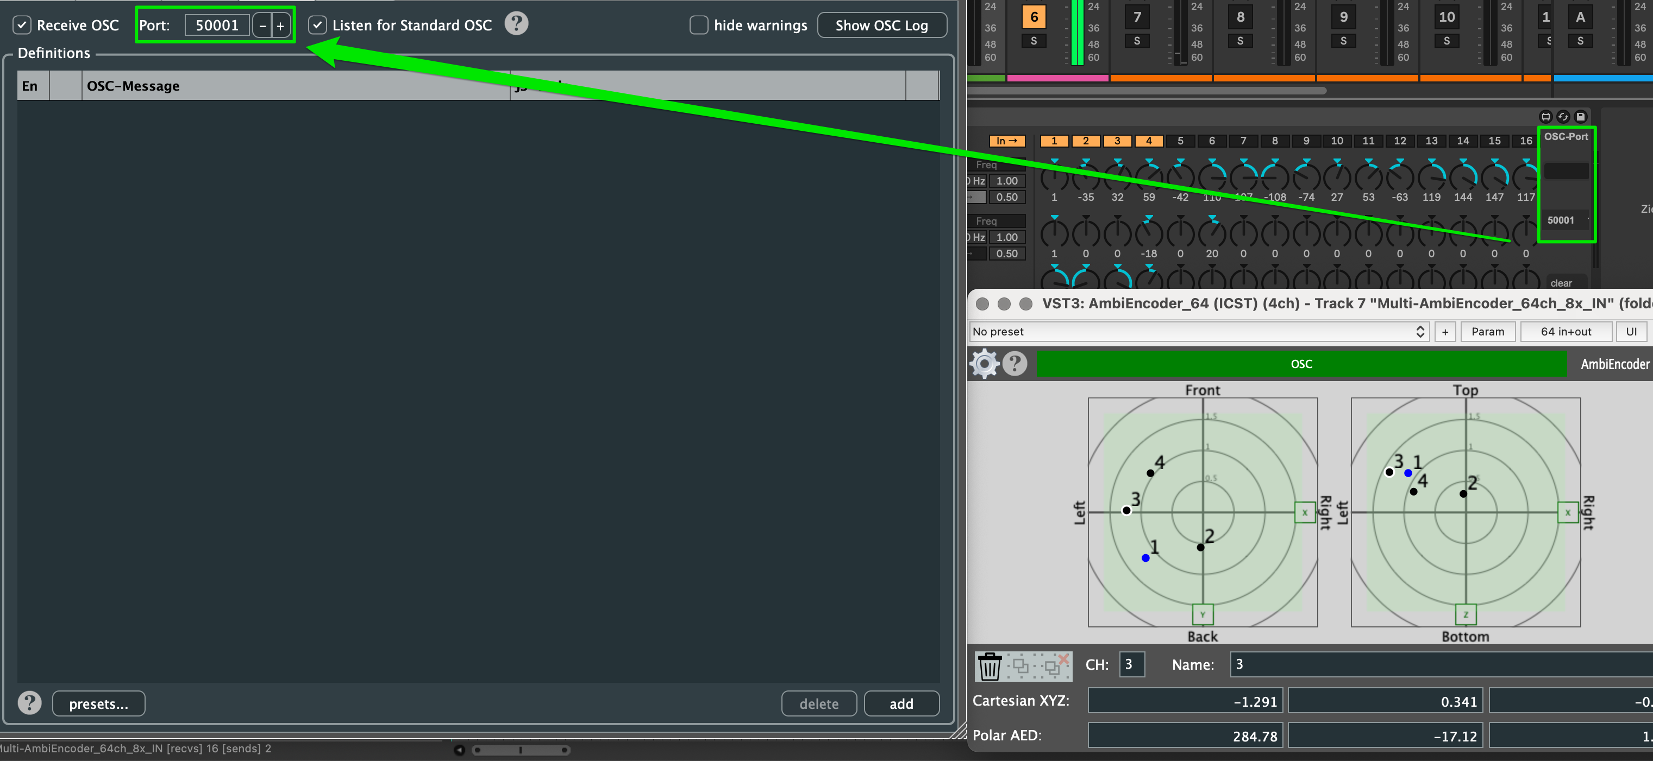Click the save disk icon above OSC-Port
This screenshot has height=761, width=1653.
click(x=1581, y=117)
